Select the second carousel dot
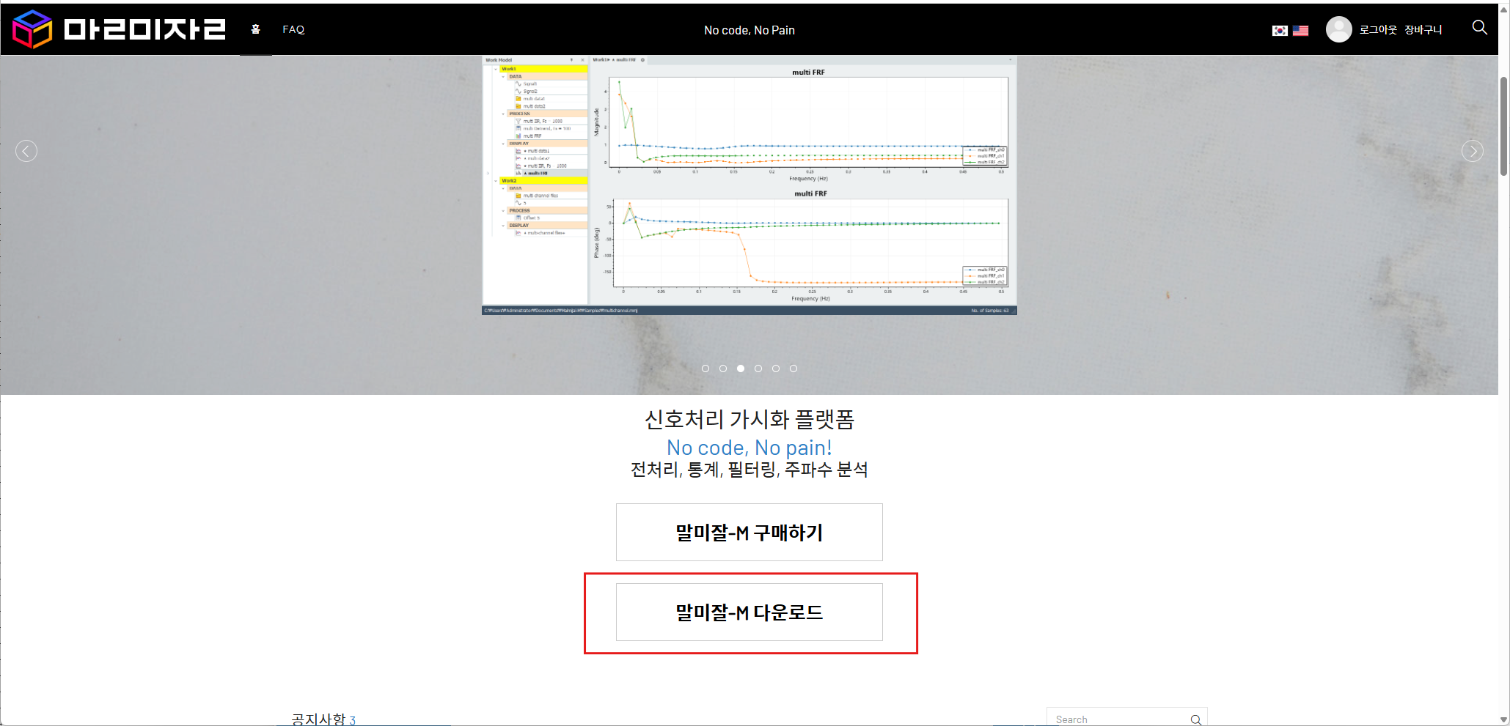 (x=723, y=368)
